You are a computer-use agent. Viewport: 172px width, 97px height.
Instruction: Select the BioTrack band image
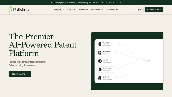[100, 78]
